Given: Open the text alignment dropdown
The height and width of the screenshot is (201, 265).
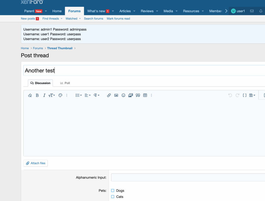Looking at the screenshot, I should [87, 95].
